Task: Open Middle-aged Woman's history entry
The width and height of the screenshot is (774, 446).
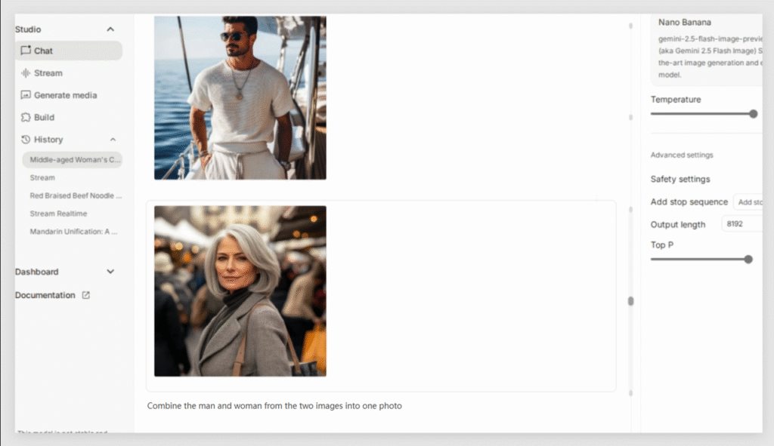Action: [x=72, y=160]
